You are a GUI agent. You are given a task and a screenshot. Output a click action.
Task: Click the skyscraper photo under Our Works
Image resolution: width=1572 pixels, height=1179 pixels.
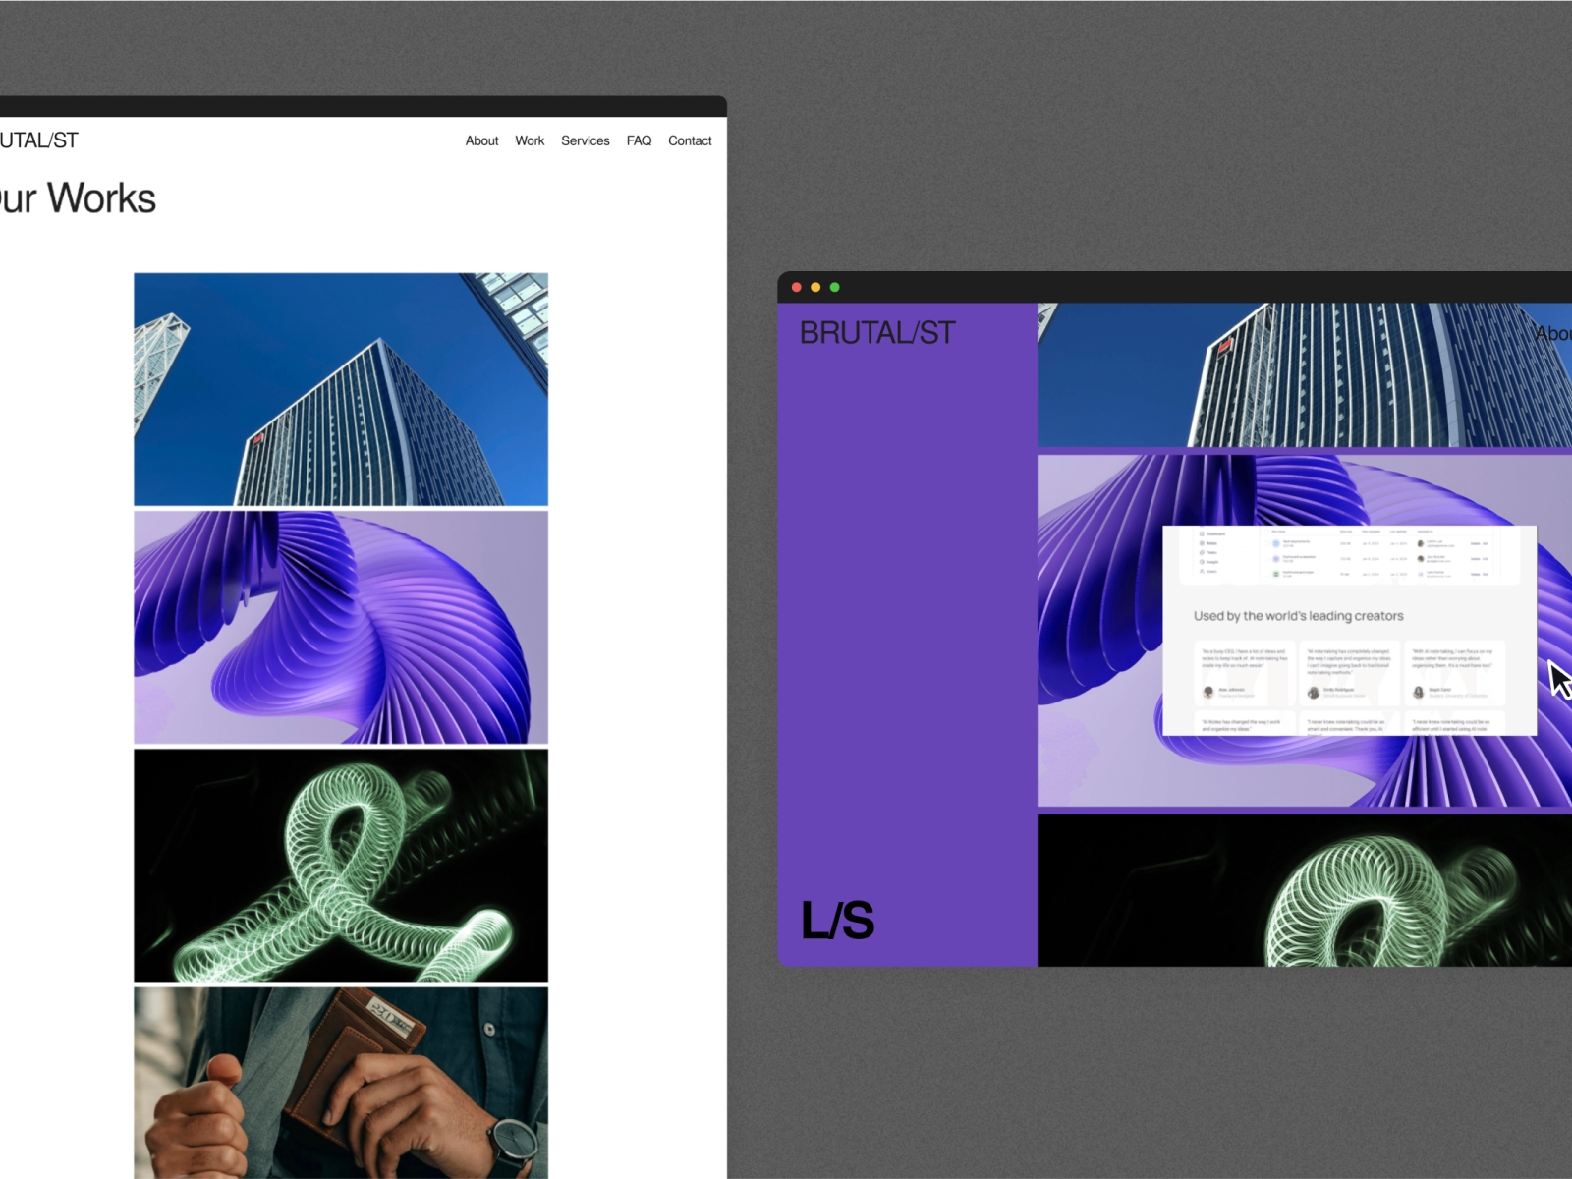pyautogui.click(x=340, y=389)
